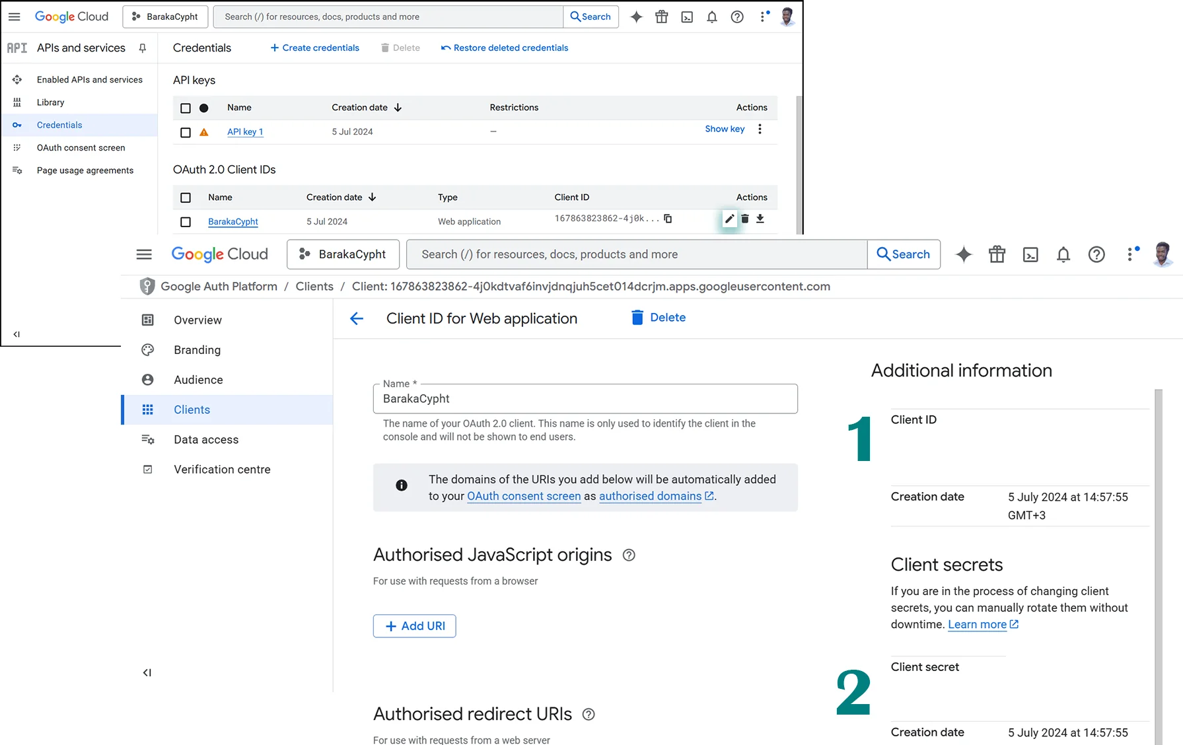Open hamburger menu in upper Credentials window
This screenshot has height=745, width=1183.
pos(14,17)
